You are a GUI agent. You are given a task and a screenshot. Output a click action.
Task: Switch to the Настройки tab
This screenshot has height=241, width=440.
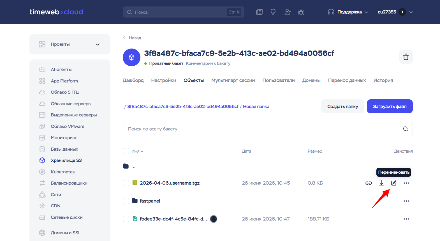pos(164,81)
